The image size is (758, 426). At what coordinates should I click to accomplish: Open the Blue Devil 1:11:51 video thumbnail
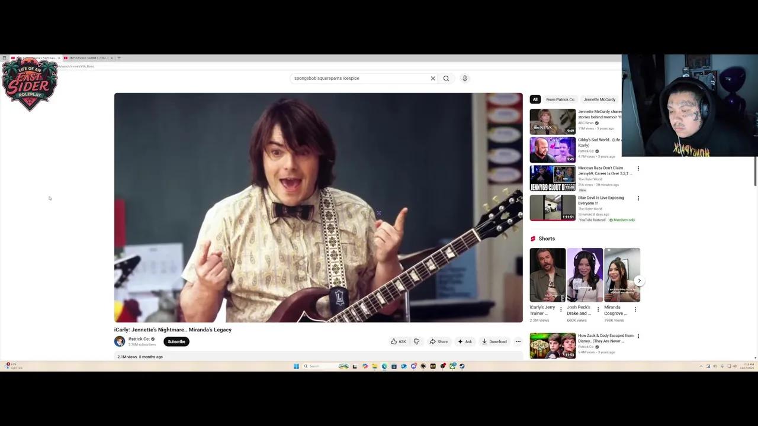[x=553, y=208]
